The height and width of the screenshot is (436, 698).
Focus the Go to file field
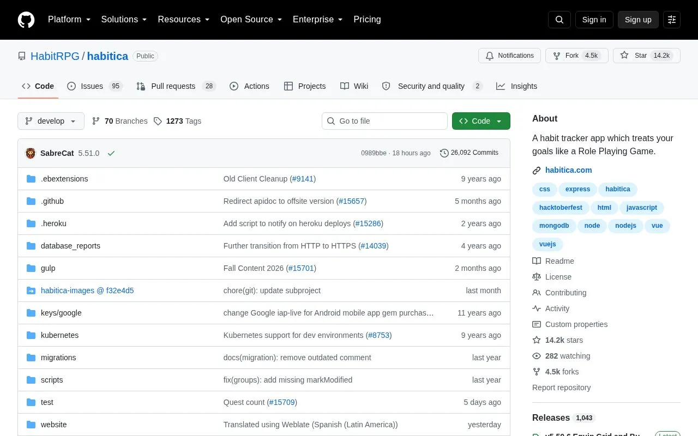(x=384, y=121)
